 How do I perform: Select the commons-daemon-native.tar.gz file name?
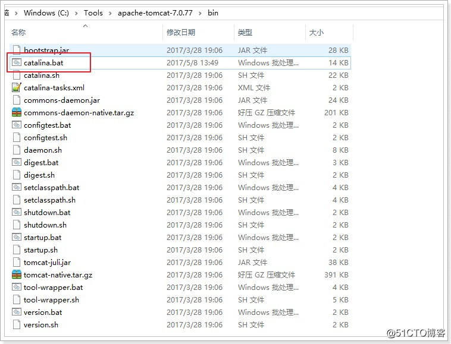(x=79, y=112)
